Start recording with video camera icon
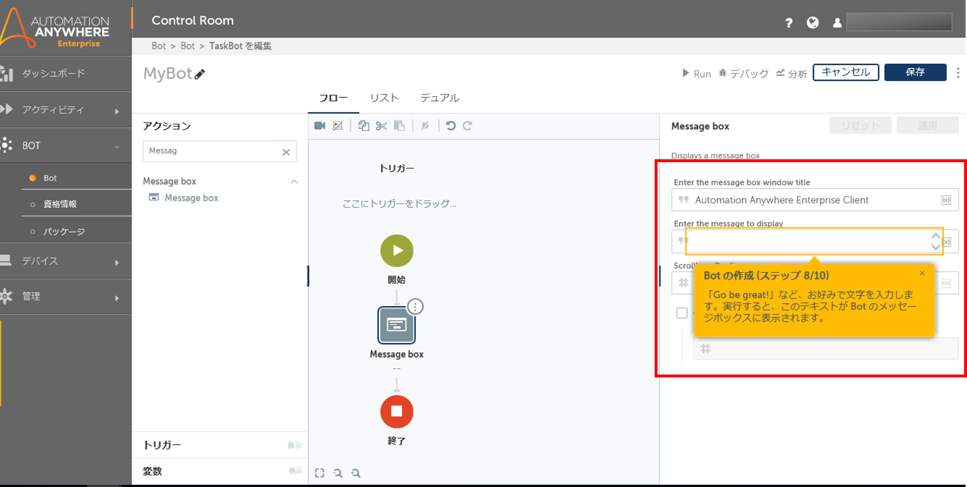This screenshot has width=967, height=487. tap(320, 126)
